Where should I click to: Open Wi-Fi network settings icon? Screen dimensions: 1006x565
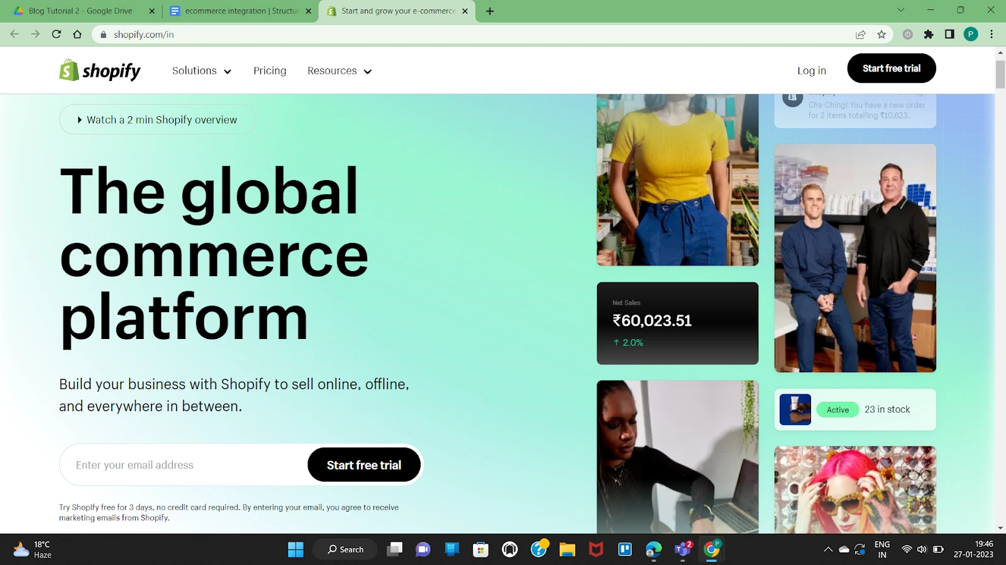[907, 549]
